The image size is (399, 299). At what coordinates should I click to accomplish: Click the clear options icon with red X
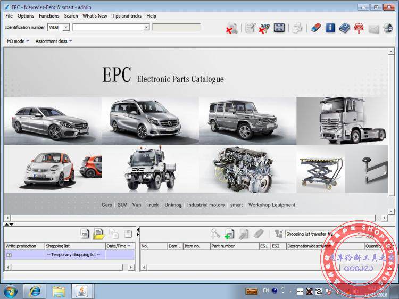pos(264,28)
